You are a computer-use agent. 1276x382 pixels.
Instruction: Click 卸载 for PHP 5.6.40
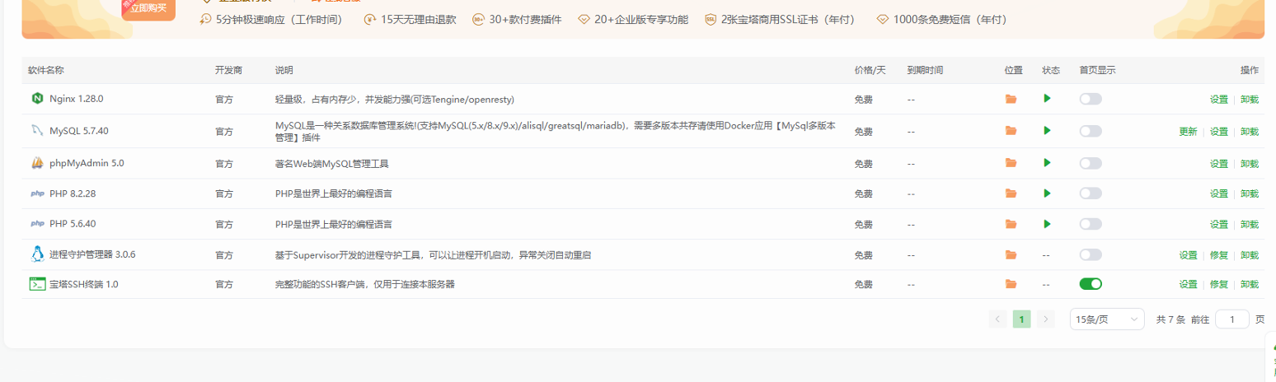click(x=1250, y=224)
